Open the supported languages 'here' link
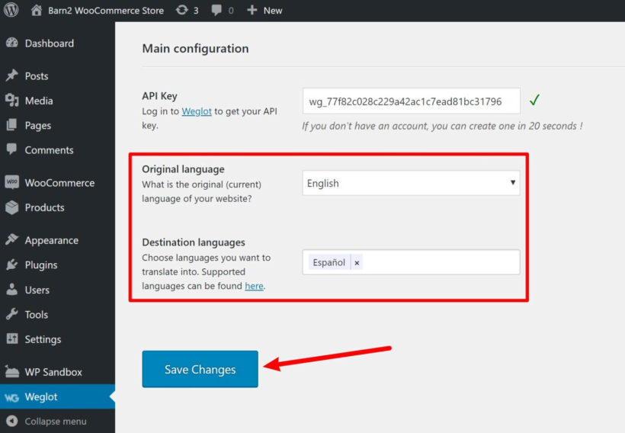This screenshot has width=625, height=433. (254, 287)
